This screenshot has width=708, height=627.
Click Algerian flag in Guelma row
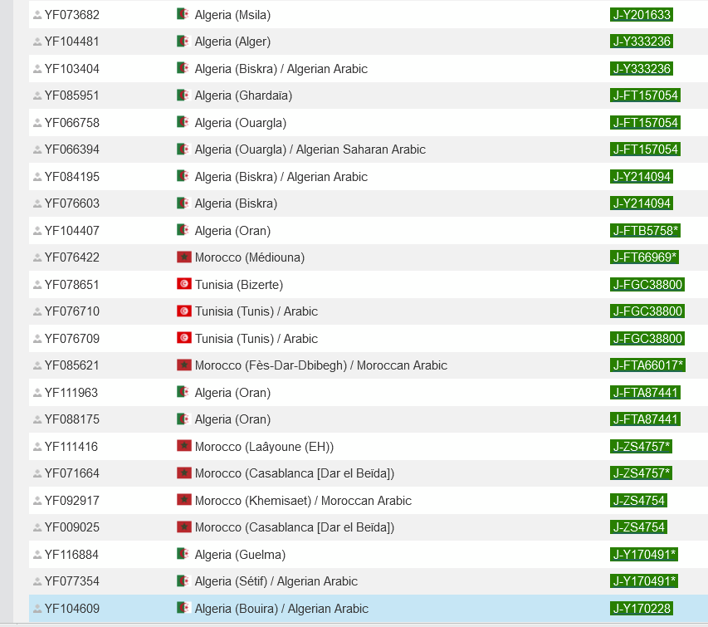(183, 554)
